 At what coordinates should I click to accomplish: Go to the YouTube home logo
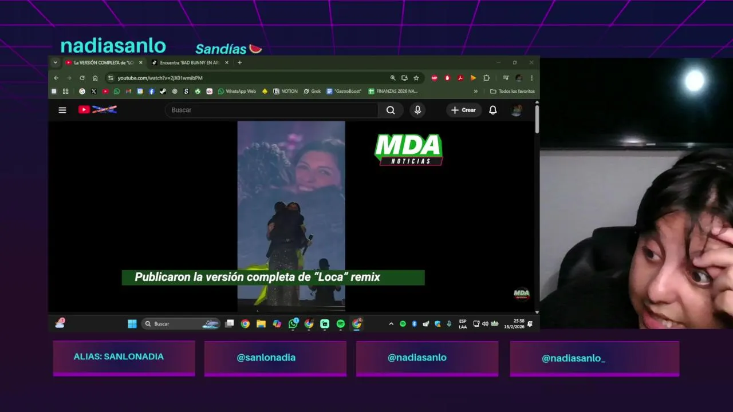click(97, 109)
